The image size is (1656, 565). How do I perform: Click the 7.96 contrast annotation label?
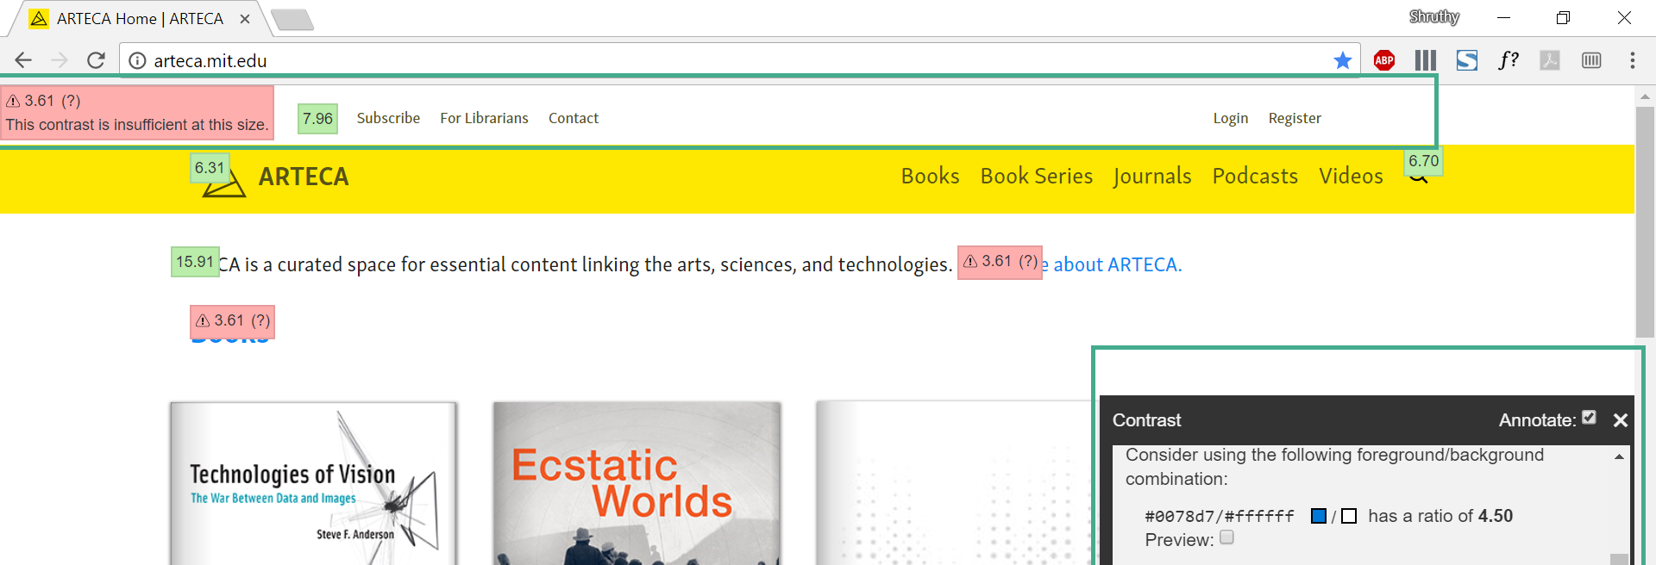(317, 119)
